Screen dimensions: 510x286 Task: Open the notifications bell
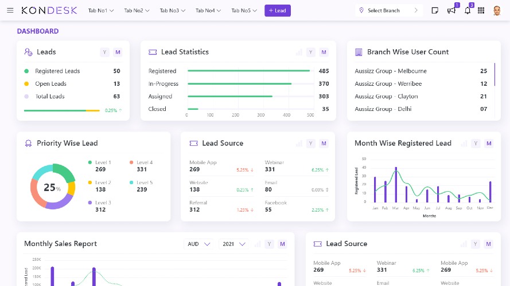[x=468, y=11]
